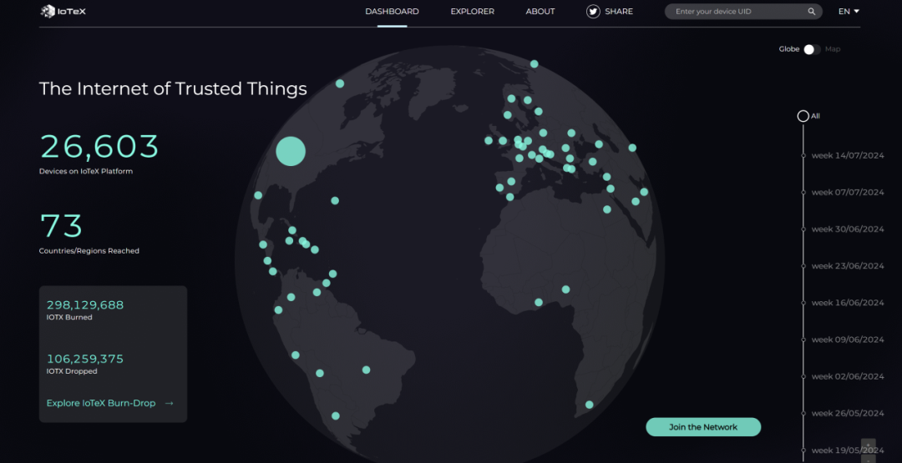Click the Devices on IoTeX Platform label
Image resolution: width=902 pixels, height=463 pixels.
pyautogui.click(x=86, y=171)
